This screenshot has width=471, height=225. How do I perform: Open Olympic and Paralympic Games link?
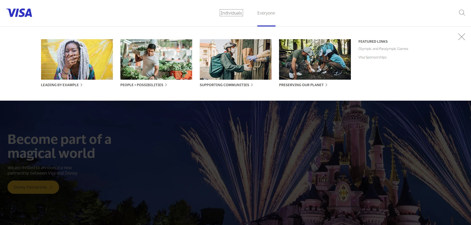coord(383,49)
